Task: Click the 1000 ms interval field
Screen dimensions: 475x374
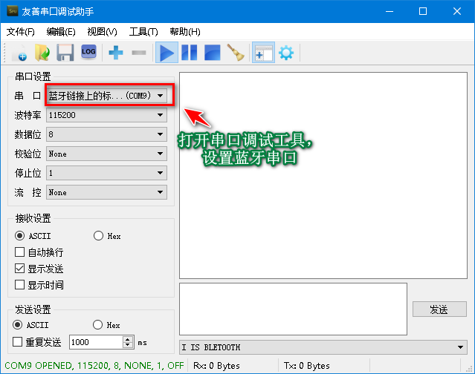Action: tap(96, 342)
